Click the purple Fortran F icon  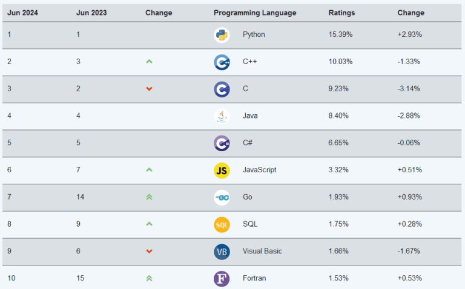pyautogui.click(x=222, y=279)
